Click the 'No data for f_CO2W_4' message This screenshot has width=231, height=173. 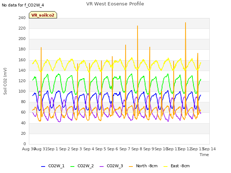coord(23,5)
